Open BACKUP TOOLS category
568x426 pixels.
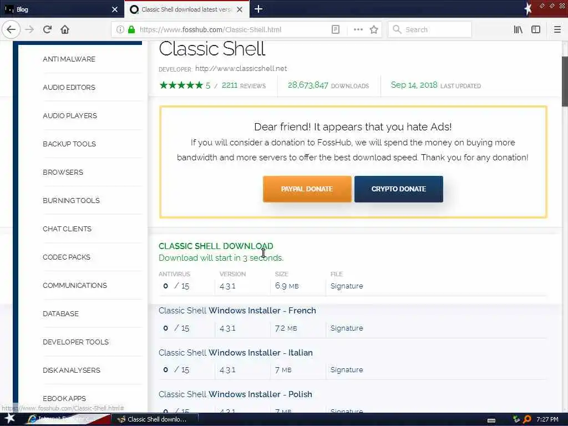coord(69,144)
